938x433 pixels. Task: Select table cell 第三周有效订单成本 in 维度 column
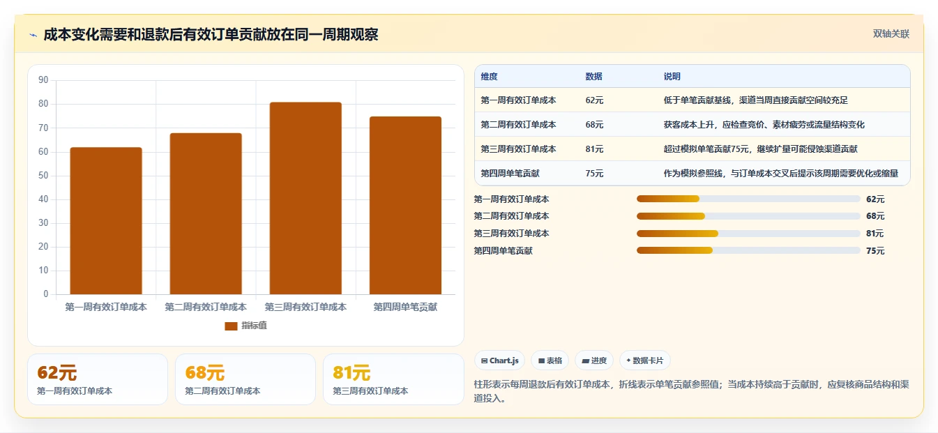click(518, 149)
